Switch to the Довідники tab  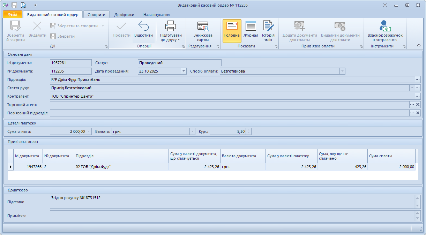pos(124,15)
